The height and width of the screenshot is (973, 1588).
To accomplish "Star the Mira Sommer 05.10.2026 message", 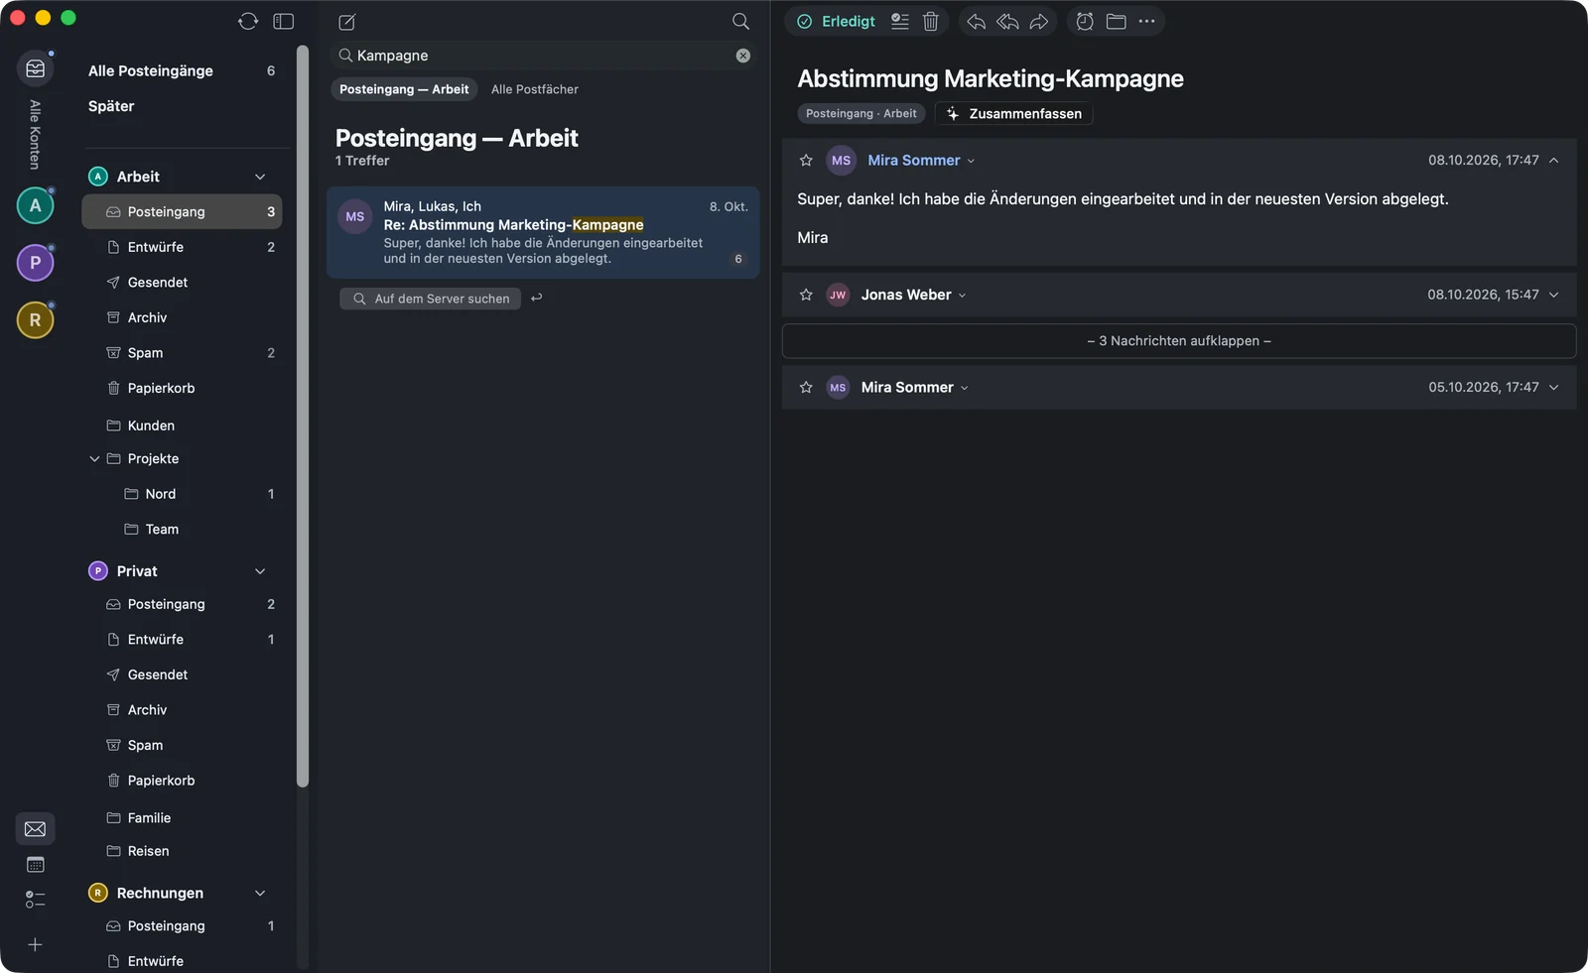I will coord(806,388).
